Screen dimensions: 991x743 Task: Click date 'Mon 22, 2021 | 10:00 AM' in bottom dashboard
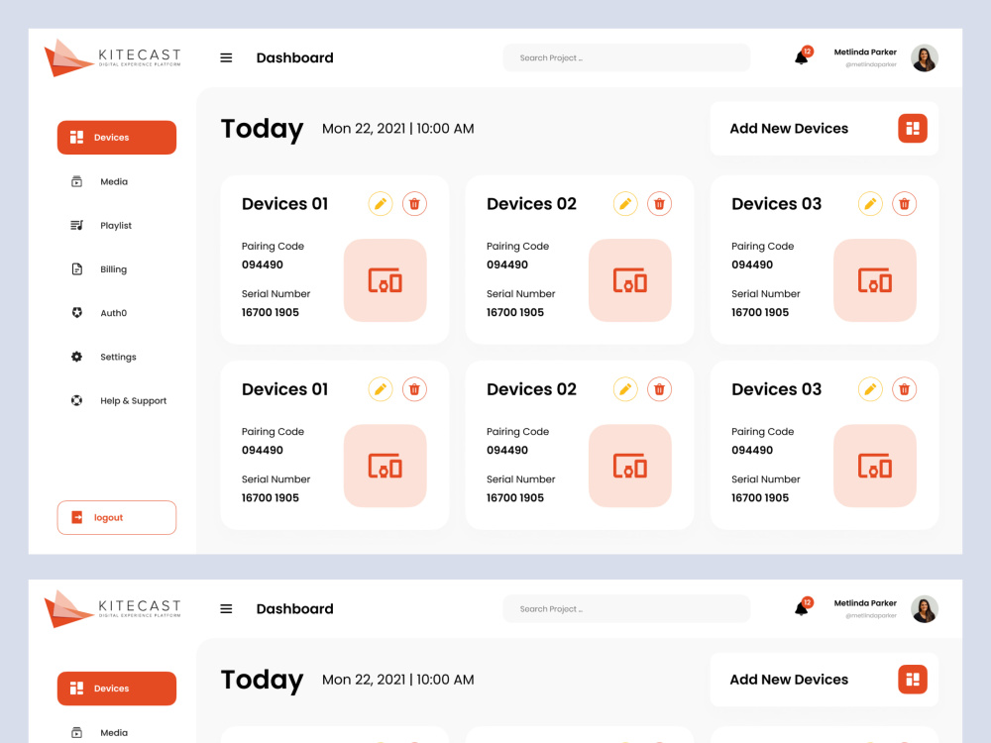(x=398, y=680)
